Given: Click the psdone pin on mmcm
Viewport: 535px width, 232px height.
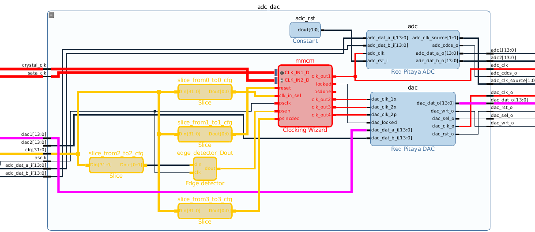Looking at the screenshot, I should [323, 92].
